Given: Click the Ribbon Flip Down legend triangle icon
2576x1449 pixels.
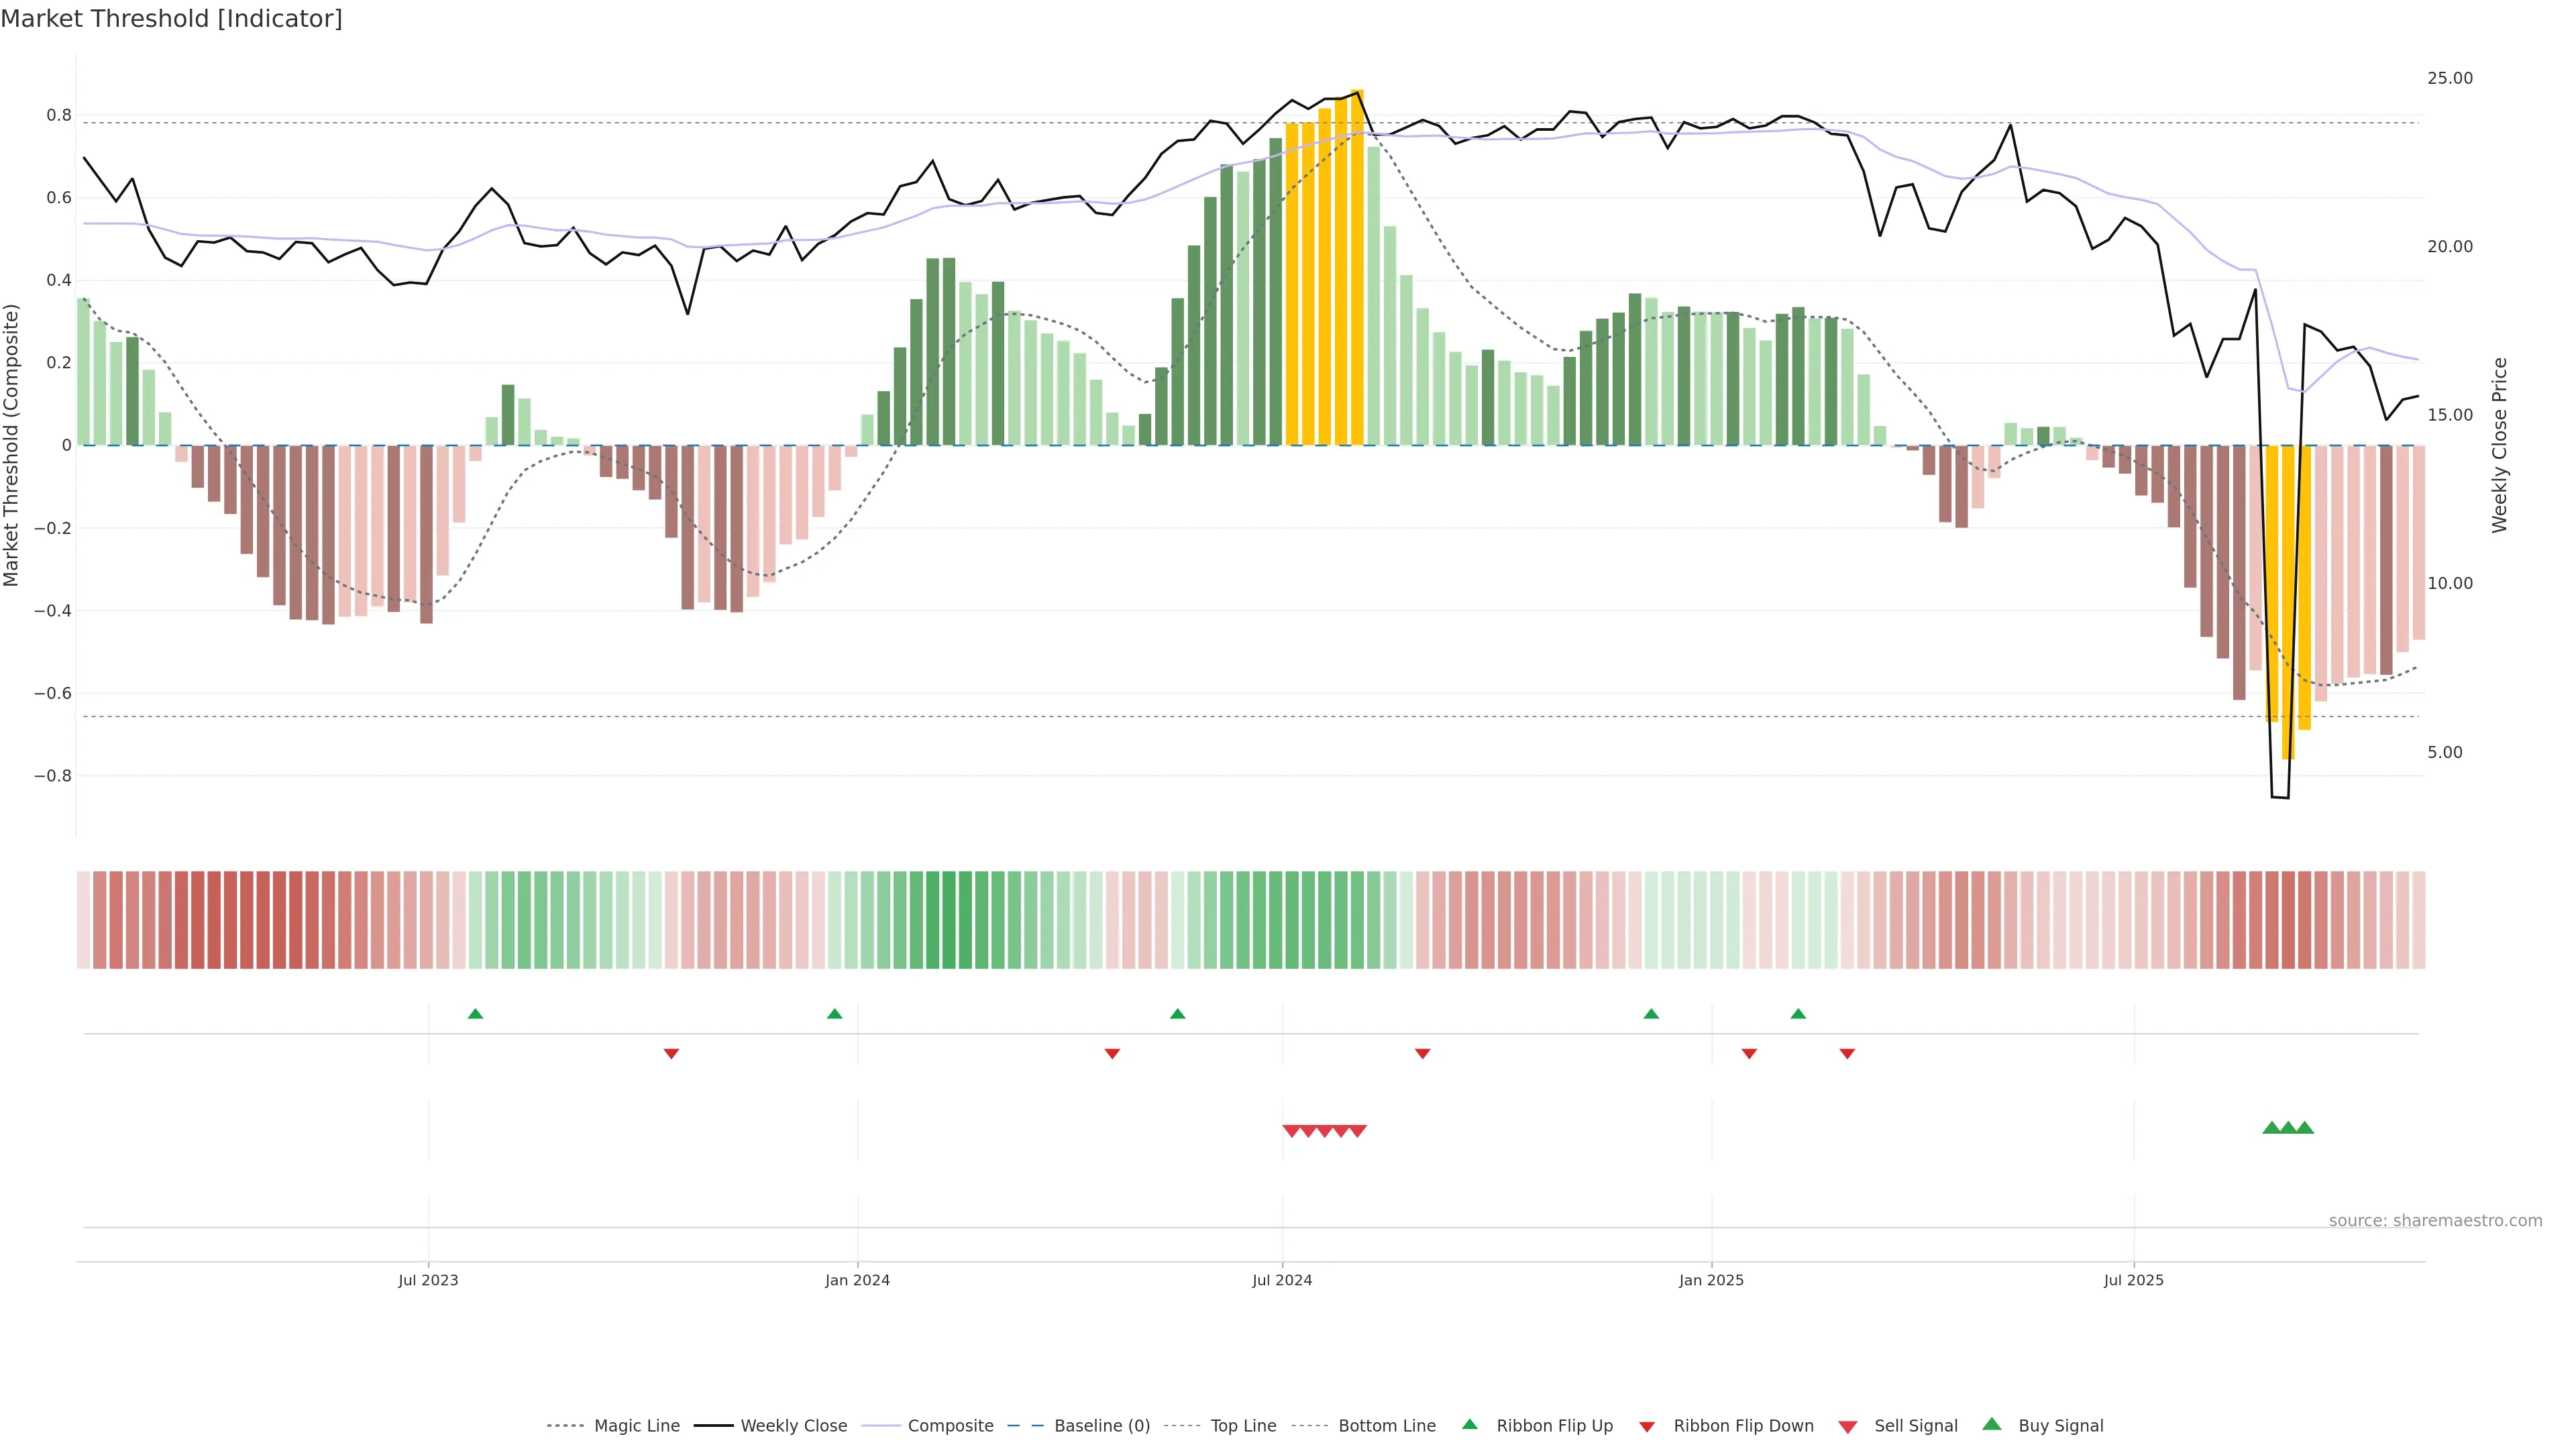Looking at the screenshot, I should (x=1647, y=1427).
